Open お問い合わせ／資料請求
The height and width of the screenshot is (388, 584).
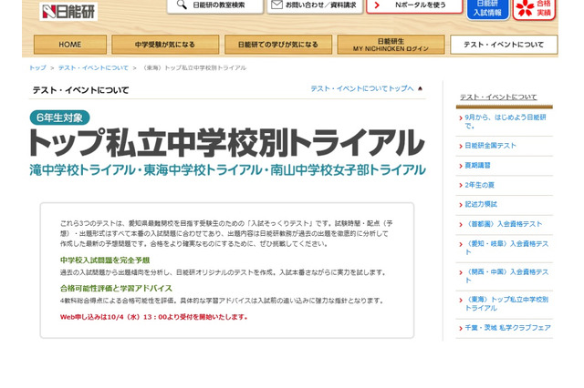click(x=315, y=6)
